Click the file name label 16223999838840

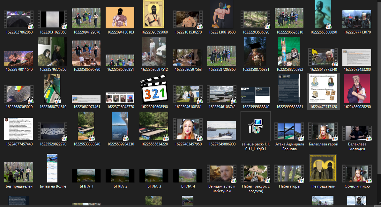(256, 107)
